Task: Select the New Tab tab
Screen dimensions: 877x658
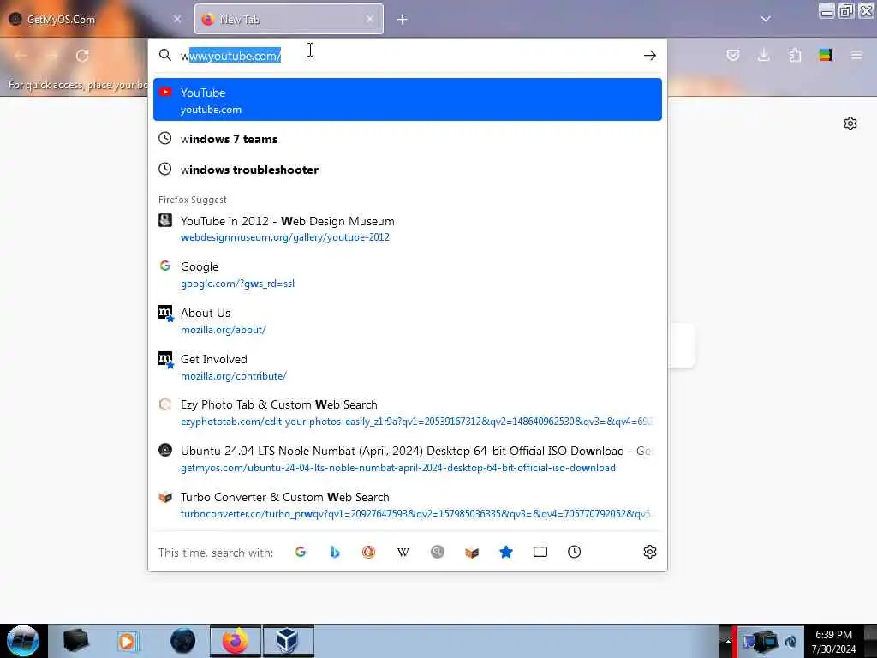Action: (x=289, y=19)
